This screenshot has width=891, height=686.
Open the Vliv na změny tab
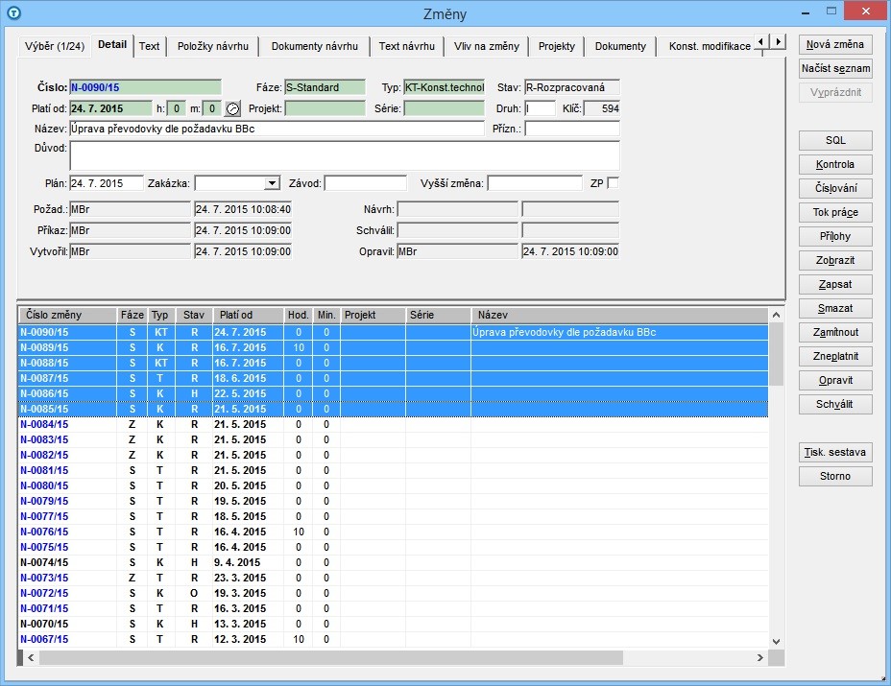[x=486, y=46]
